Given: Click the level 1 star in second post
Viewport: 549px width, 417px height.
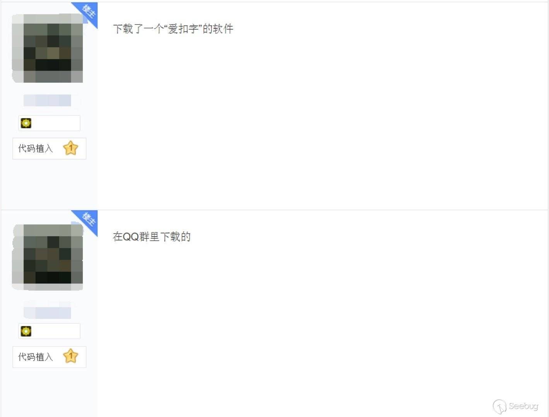Looking at the screenshot, I should [x=71, y=356].
